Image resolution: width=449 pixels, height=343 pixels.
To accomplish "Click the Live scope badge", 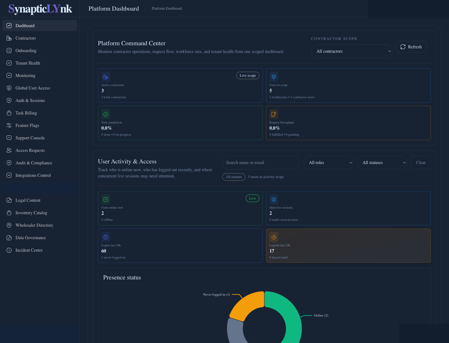I will coord(248,75).
